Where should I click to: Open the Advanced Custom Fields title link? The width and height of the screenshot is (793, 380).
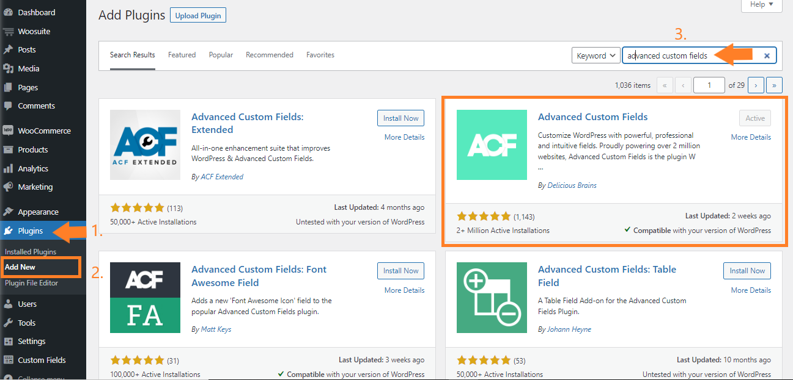[592, 117]
